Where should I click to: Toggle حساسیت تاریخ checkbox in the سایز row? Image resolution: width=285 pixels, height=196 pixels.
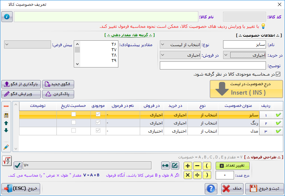(73, 114)
